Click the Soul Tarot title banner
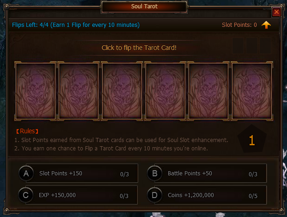Screen dimensions: 287x217 144,6
